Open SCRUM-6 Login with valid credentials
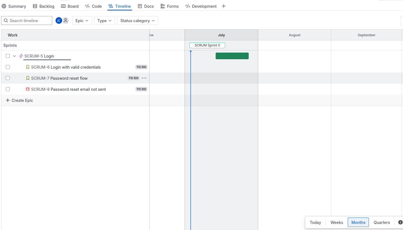Image resolution: width=403 pixels, height=230 pixels. click(66, 67)
